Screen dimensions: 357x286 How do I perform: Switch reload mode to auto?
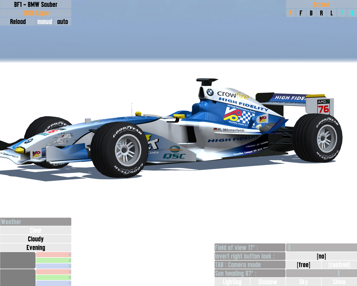pos(62,22)
